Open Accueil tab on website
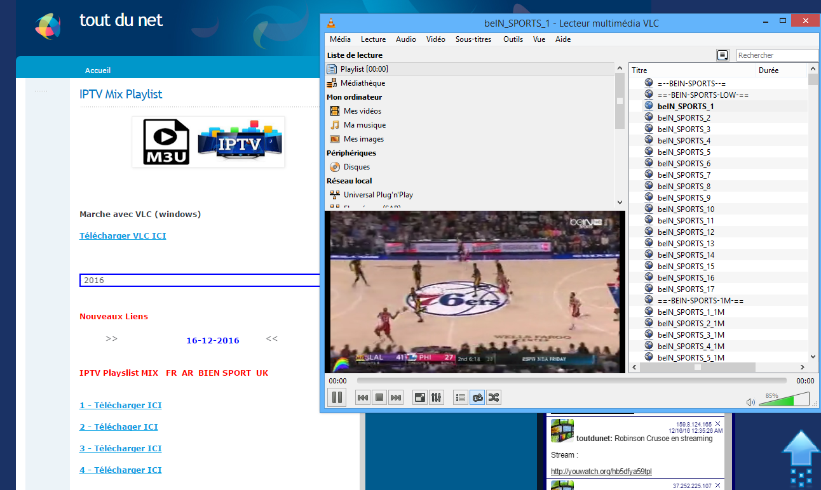This screenshot has width=821, height=490. pos(98,70)
